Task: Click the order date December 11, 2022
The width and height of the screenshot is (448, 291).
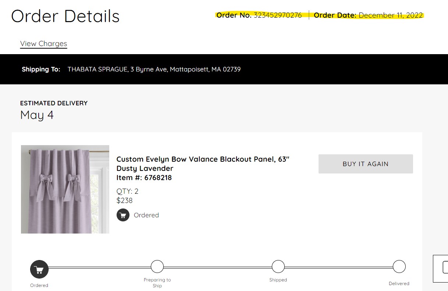Action: click(x=391, y=15)
